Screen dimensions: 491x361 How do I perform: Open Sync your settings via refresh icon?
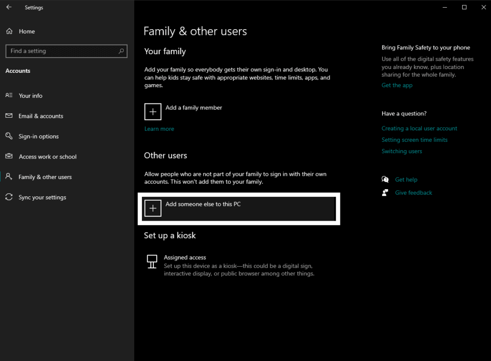(x=10, y=197)
